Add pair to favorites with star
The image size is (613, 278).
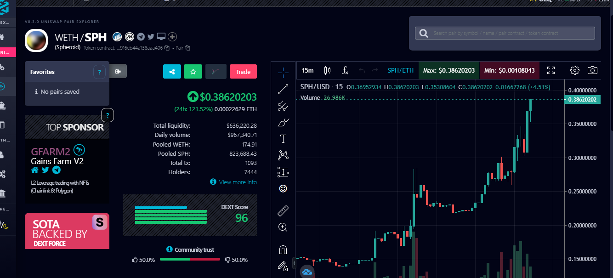point(193,72)
